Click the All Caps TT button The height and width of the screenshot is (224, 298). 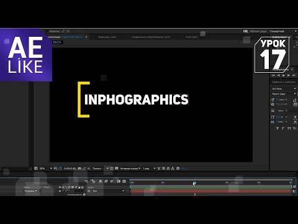click(x=289, y=128)
